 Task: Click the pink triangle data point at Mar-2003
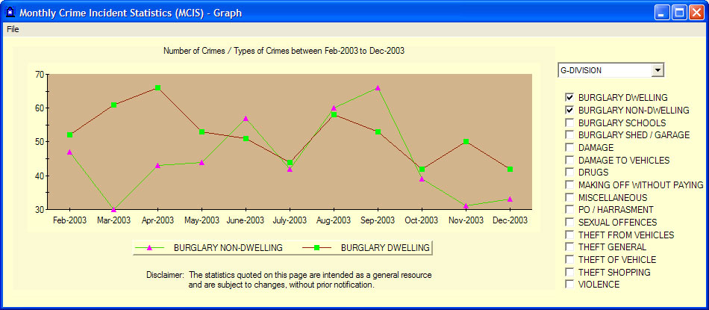point(113,209)
